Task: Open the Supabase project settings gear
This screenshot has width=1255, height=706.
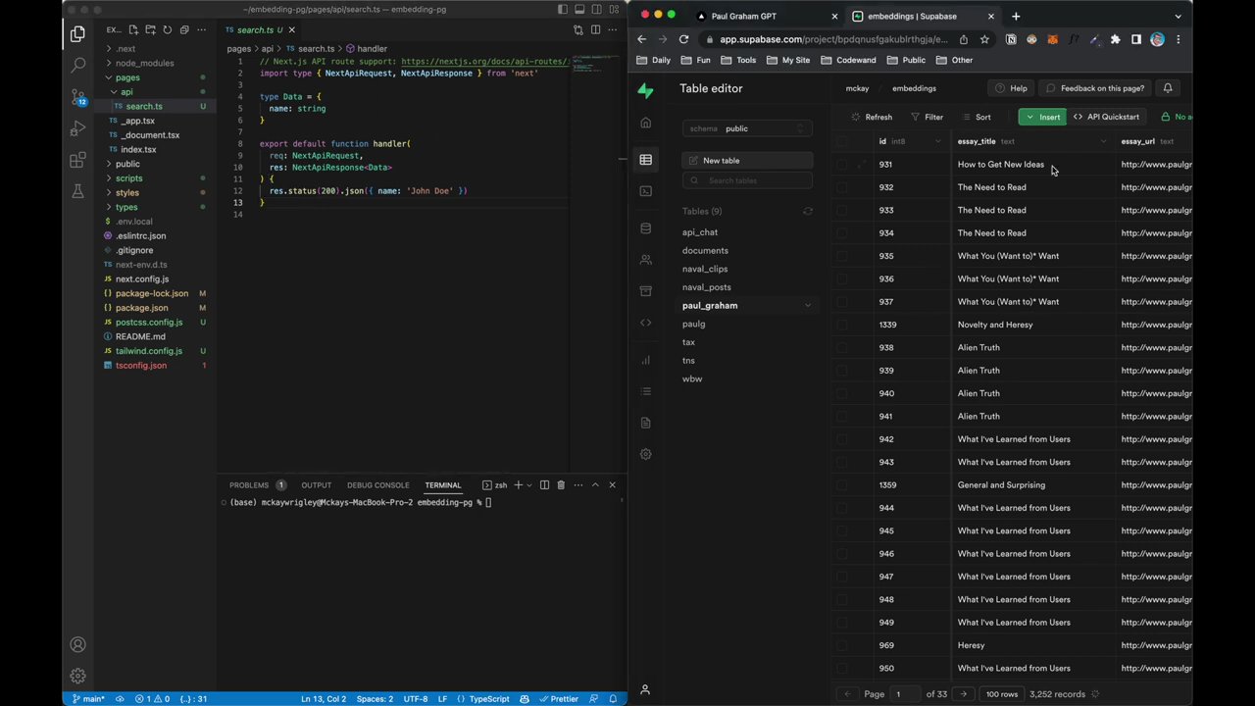Action: pyautogui.click(x=645, y=454)
